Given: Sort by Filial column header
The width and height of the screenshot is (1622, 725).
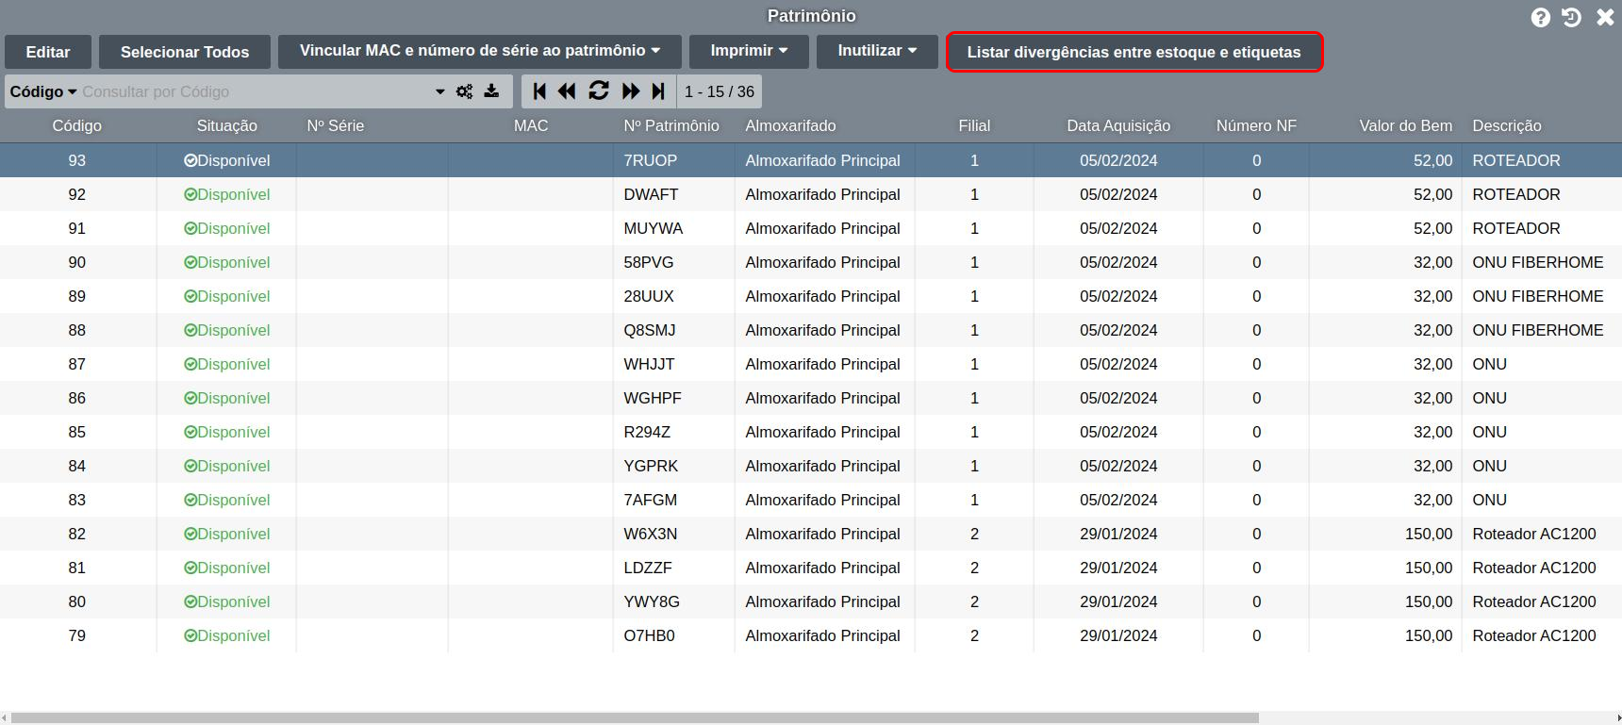Looking at the screenshot, I should pyautogui.click(x=974, y=125).
